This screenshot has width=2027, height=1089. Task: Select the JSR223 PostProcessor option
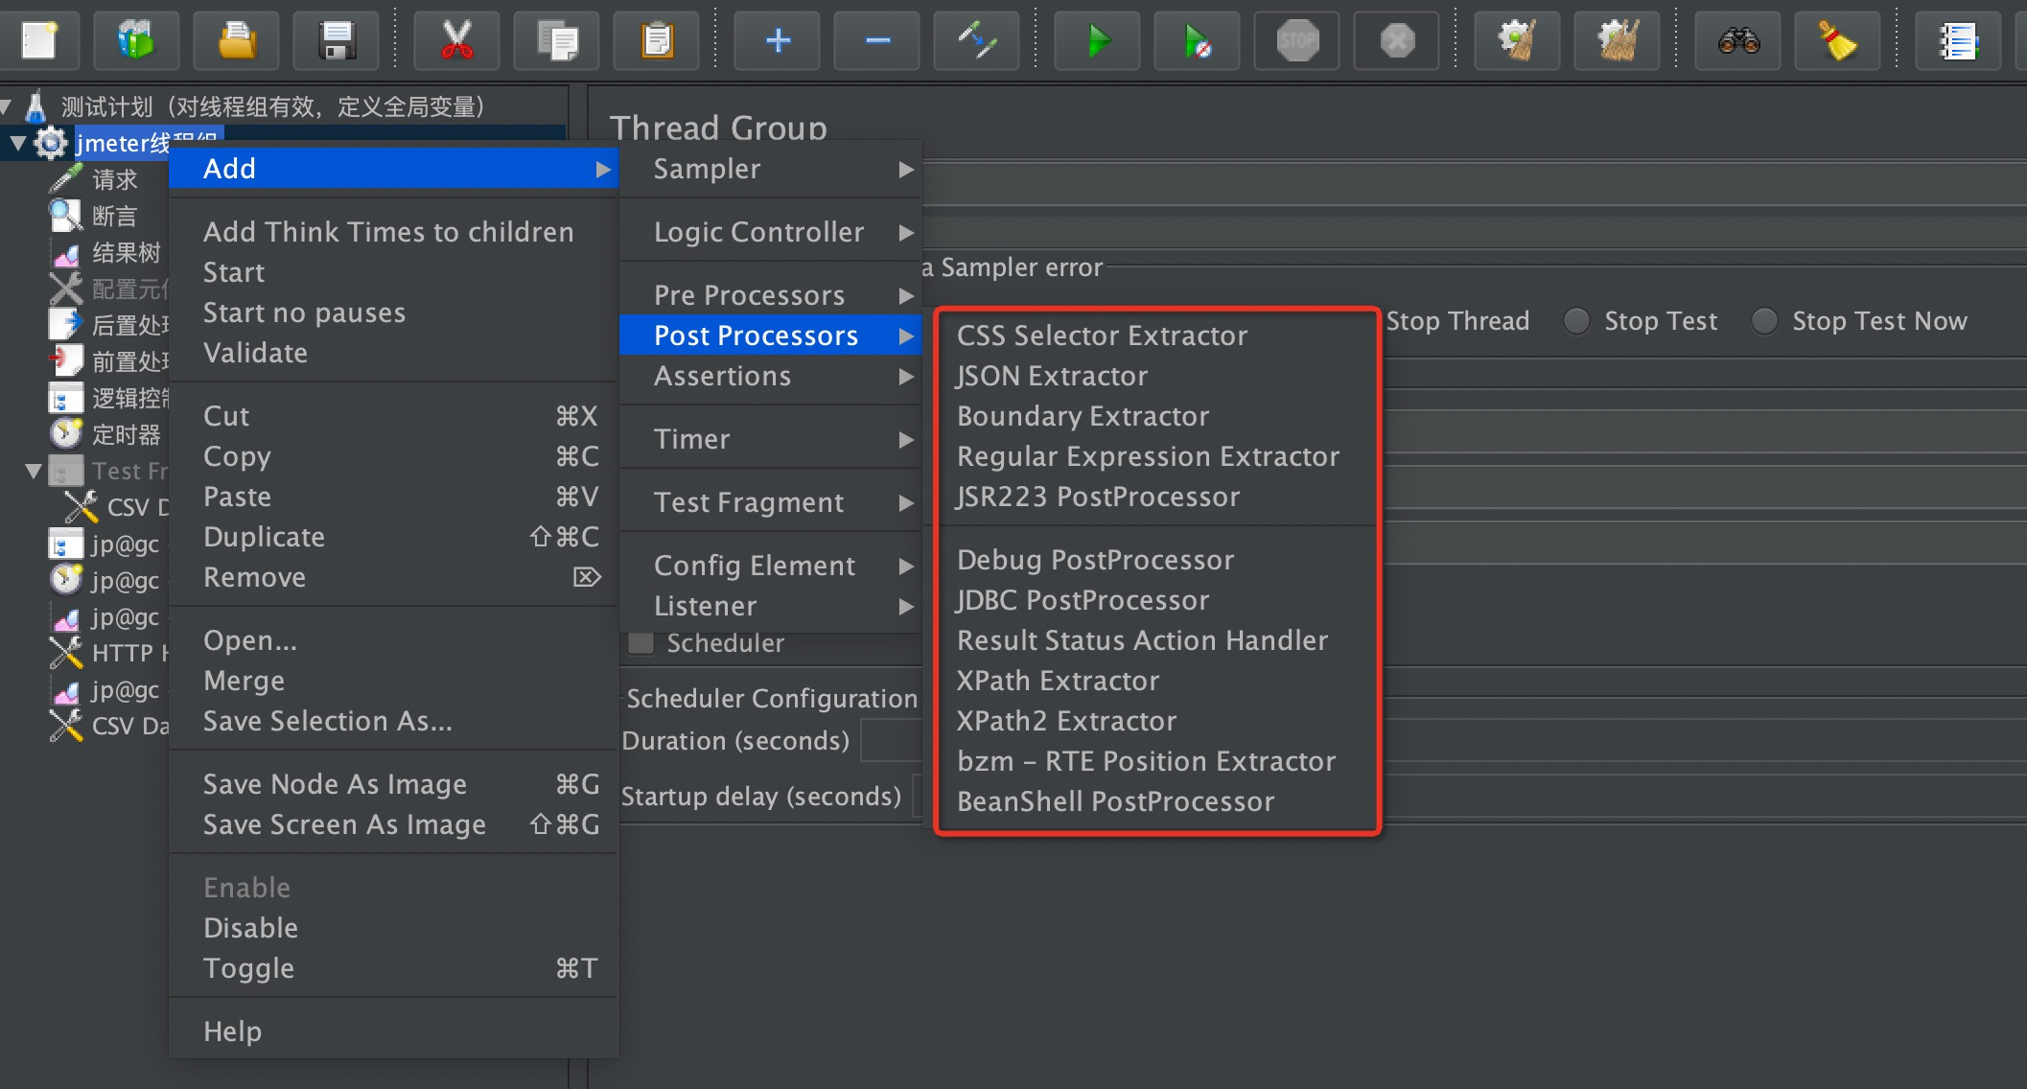[x=1097, y=495]
